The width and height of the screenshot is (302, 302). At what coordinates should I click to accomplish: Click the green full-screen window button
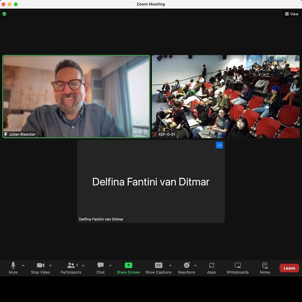tap(16, 4)
